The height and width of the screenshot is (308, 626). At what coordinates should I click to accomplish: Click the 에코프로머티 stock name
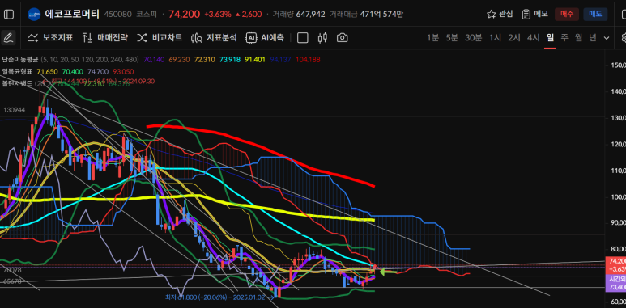point(71,15)
